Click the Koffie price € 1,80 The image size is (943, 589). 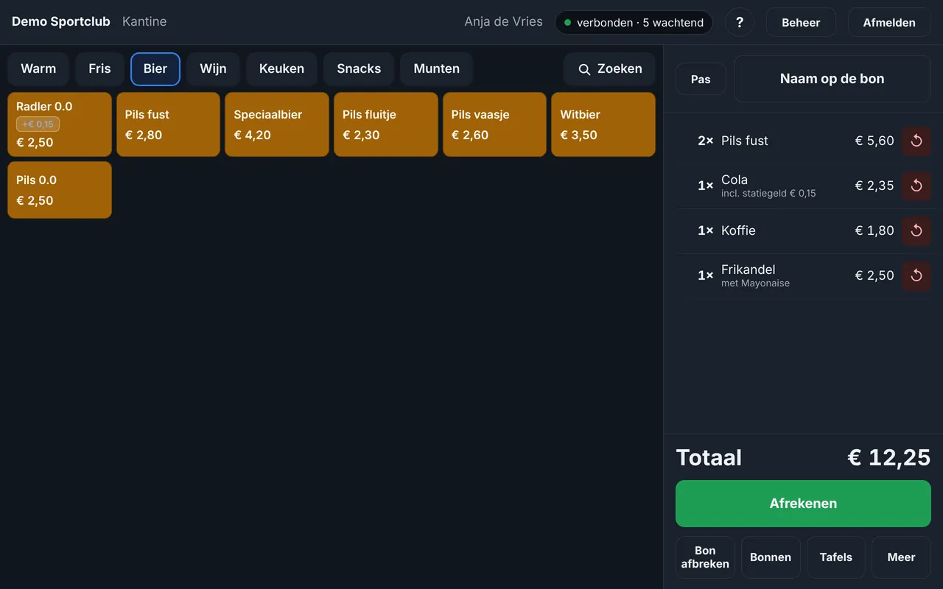pyautogui.click(x=874, y=230)
